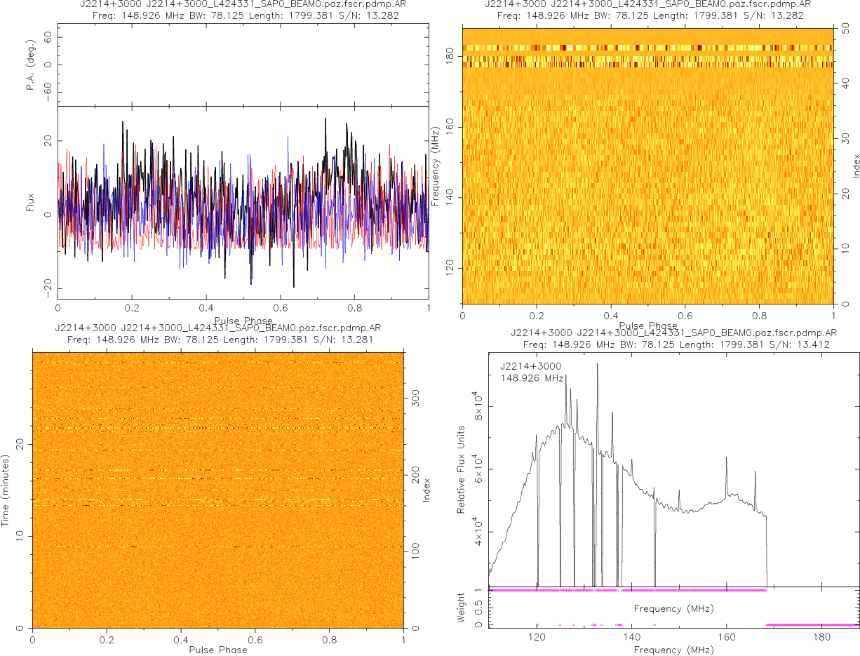
Task: Click the sharp bandpass drop-off near 168 MHz
Action: click(x=767, y=547)
